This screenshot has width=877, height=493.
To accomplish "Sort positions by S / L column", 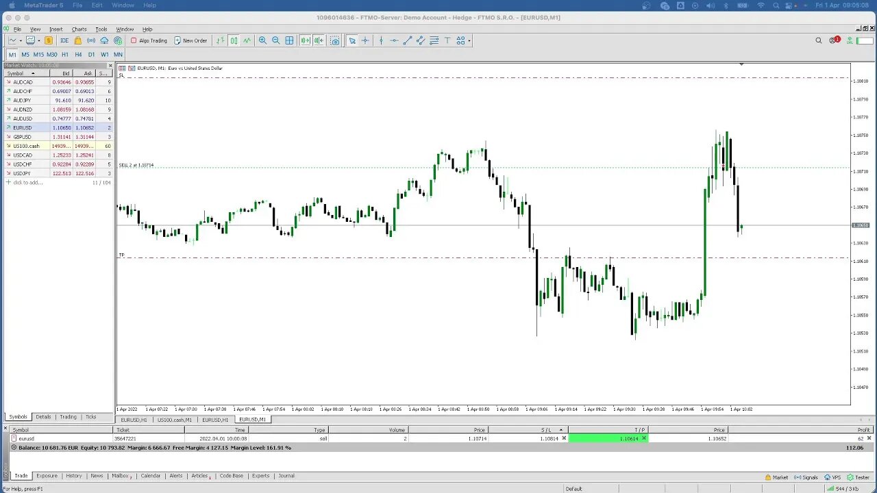I will pos(528,430).
